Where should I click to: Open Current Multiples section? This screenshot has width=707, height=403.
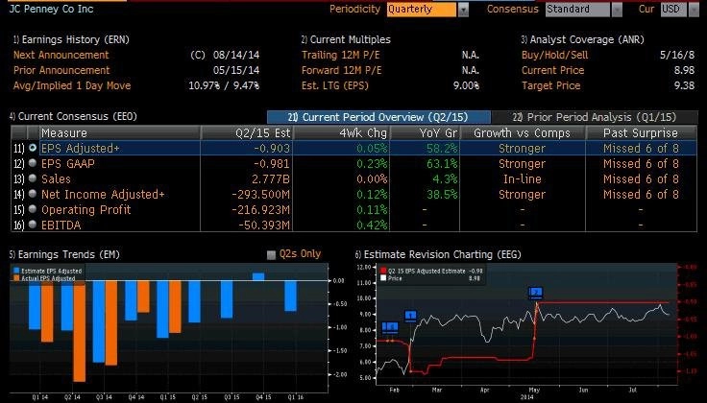point(346,39)
